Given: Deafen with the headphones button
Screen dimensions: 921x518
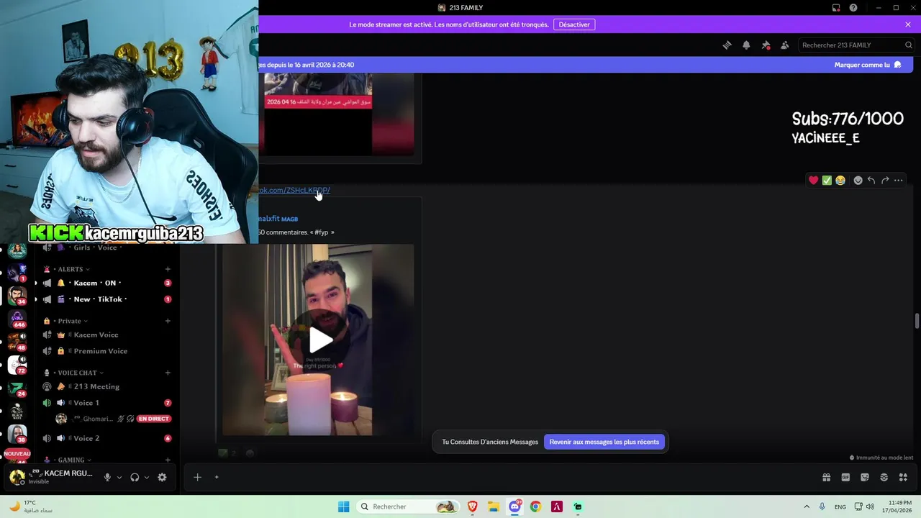Looking at the screenshot, I should (x=135, y=477).
